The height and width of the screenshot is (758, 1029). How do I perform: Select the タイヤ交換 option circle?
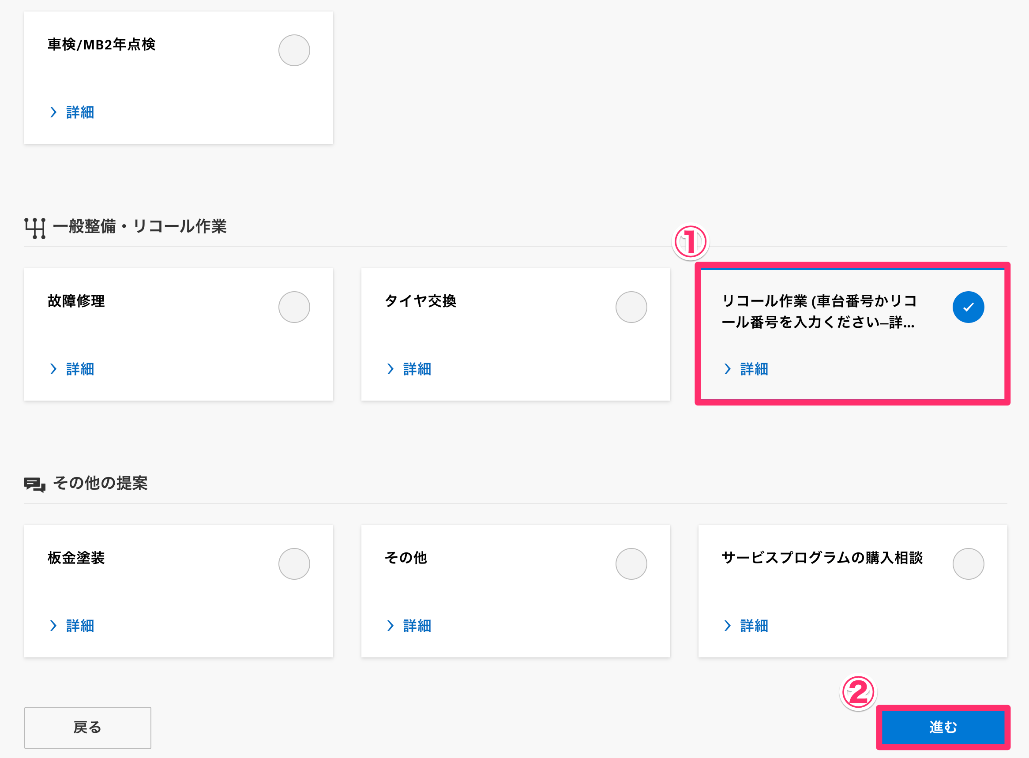631,307
